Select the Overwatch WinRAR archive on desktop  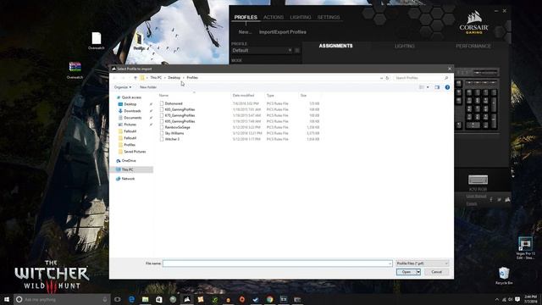pos(75,70)
